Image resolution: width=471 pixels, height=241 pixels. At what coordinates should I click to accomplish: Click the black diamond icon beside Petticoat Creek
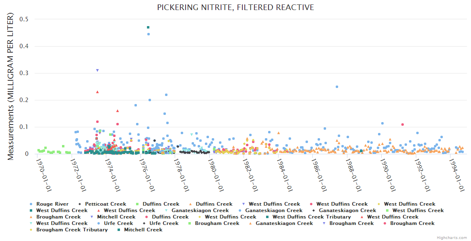tap(80, 204)
